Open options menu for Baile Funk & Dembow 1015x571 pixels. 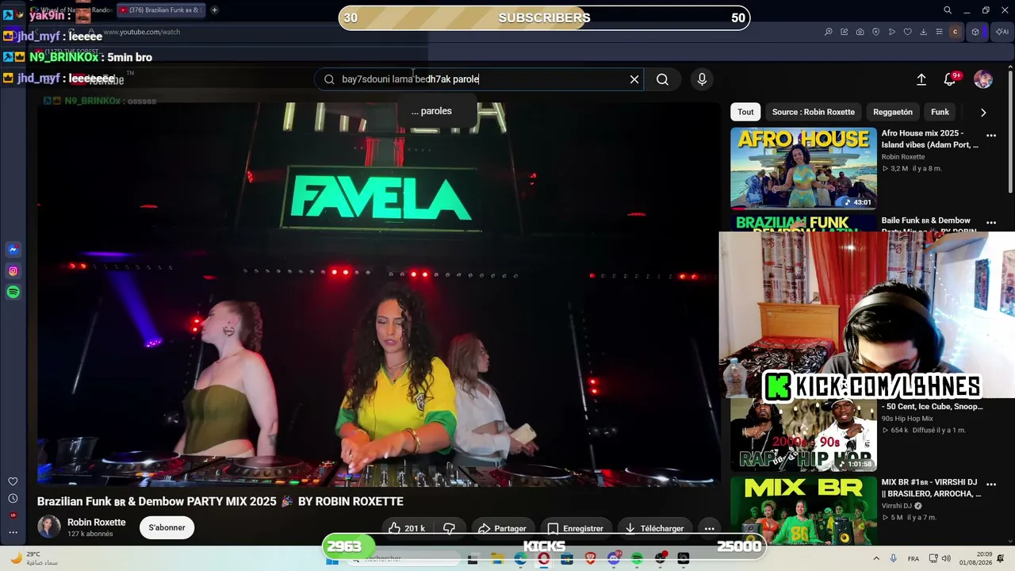tap(990, 223)
